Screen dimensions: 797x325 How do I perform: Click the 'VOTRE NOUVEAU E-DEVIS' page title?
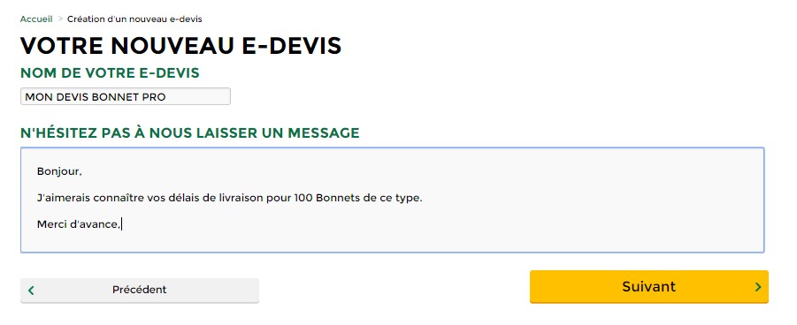click(181, 46)
